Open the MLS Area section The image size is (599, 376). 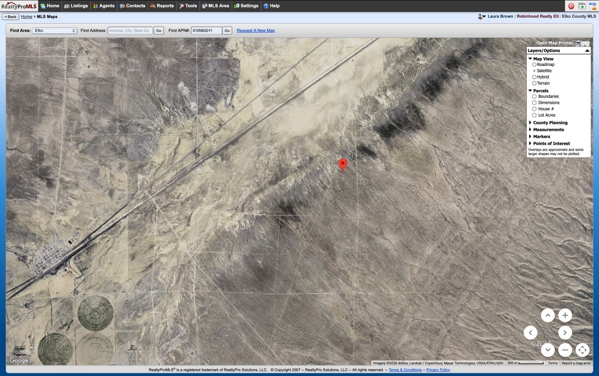215,6
